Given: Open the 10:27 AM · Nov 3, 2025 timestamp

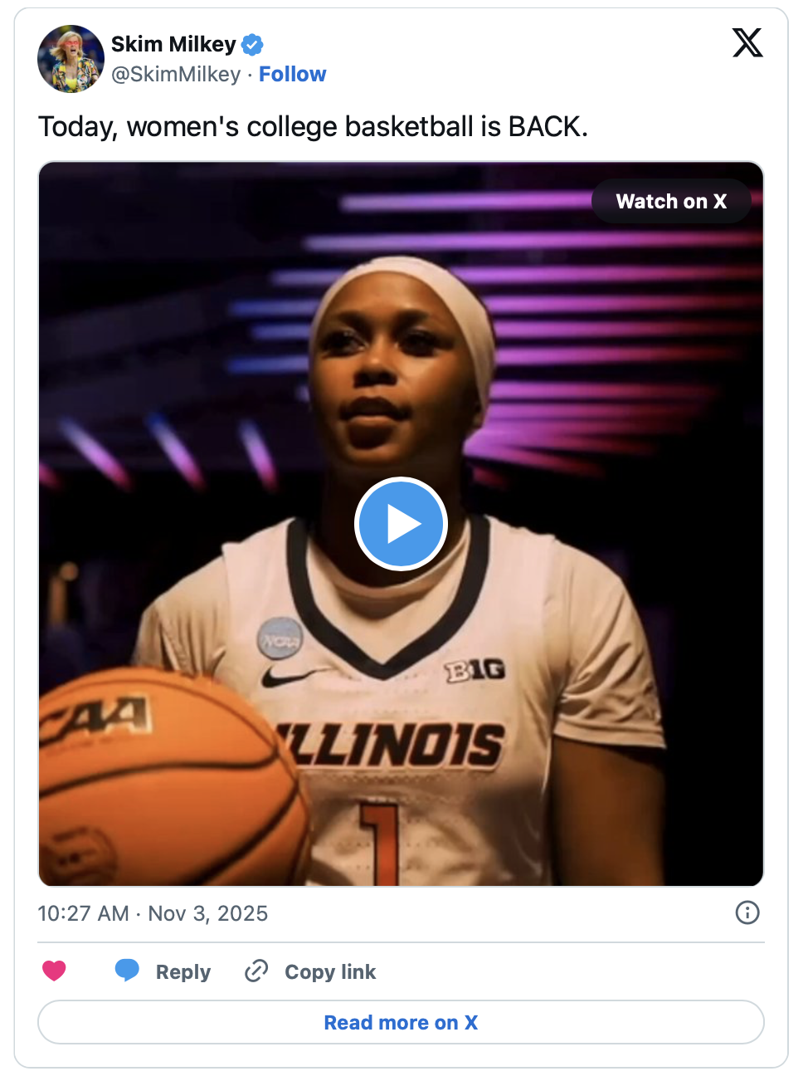Looking at the screenshot, I should (x=153, y=913).
